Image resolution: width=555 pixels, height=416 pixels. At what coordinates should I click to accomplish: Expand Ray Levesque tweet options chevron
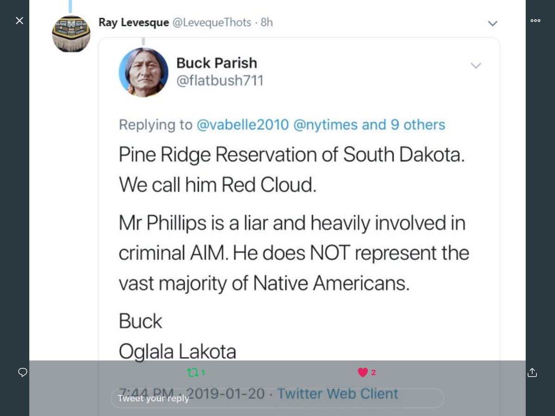click(493, 23)
